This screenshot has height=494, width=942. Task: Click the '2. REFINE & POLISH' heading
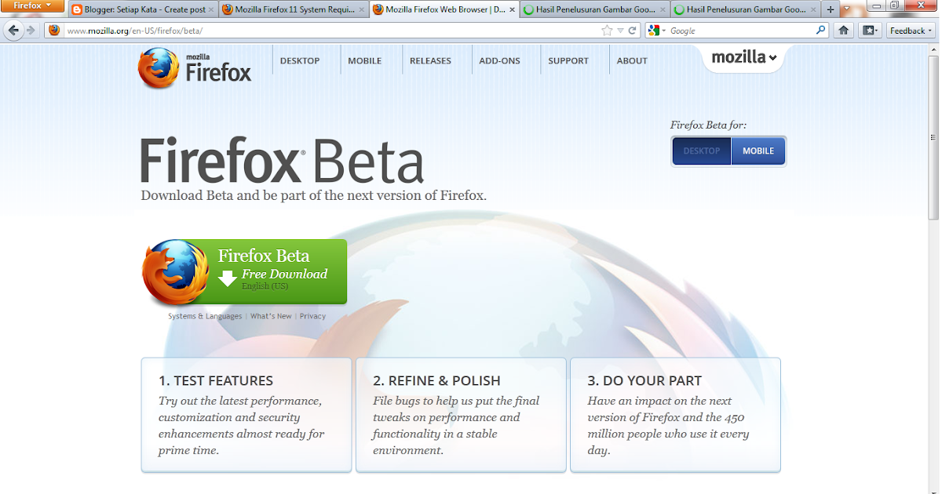point(436,380)
